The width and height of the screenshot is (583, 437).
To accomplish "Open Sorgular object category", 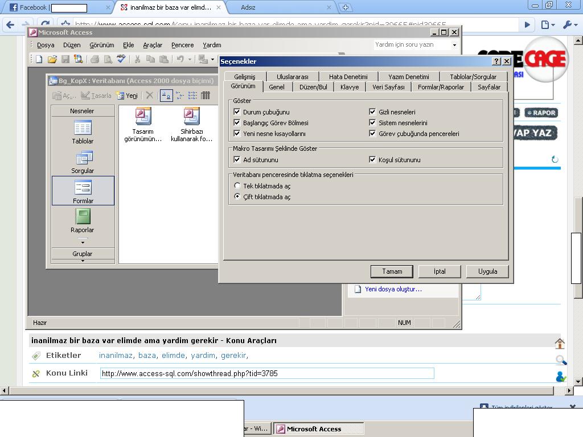I will click(x=83, y=162).
